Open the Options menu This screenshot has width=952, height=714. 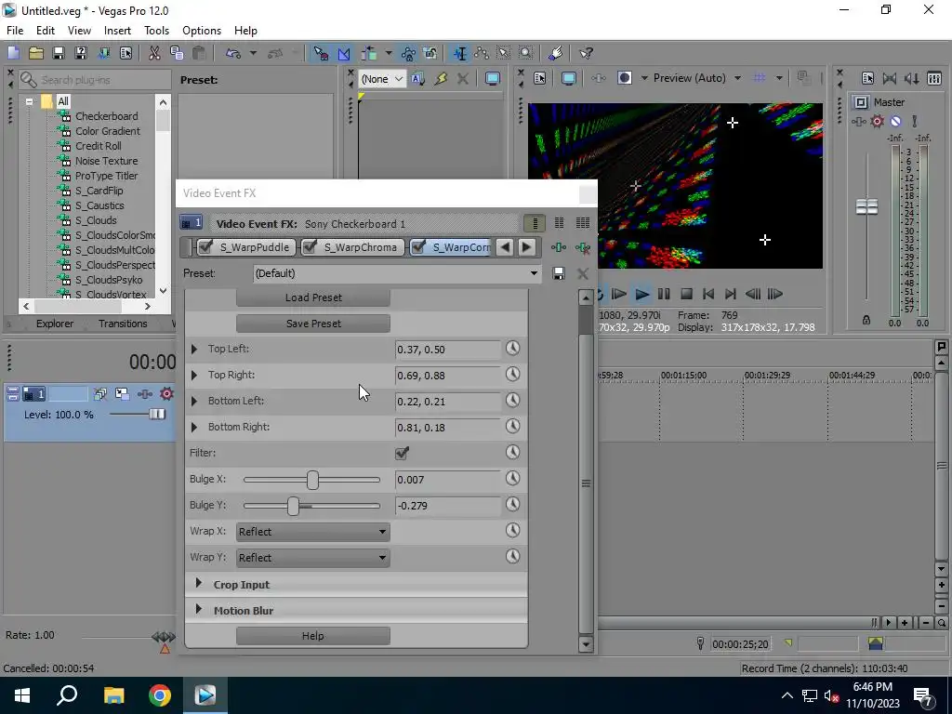tap(202, 31)
